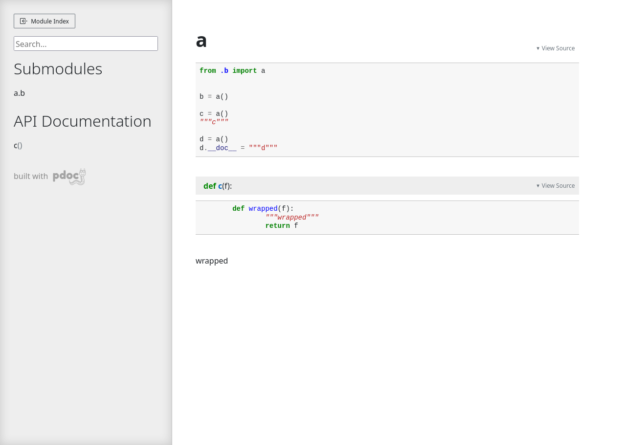The width and height of the screenshot is (626, 445).
Task: Click the Module Index arrow icon
Action: click(x=23, y=21)
